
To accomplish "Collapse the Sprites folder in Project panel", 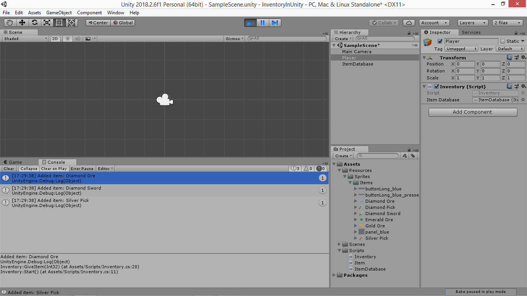I will pos(345,176).
